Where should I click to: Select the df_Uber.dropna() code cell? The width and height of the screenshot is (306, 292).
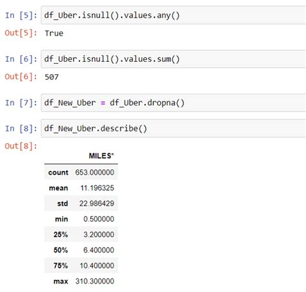coord(174,102)
